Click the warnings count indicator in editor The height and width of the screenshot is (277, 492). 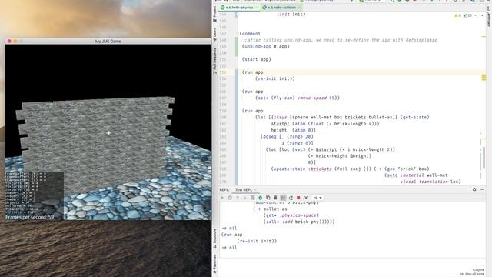coord(458,15)
